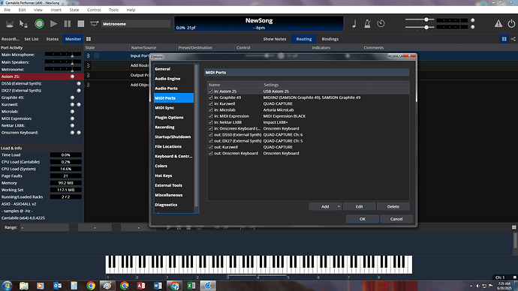Toggle the metronome bell icon
The width and height of the screenshot is (518, 291).
click(367, 24)
